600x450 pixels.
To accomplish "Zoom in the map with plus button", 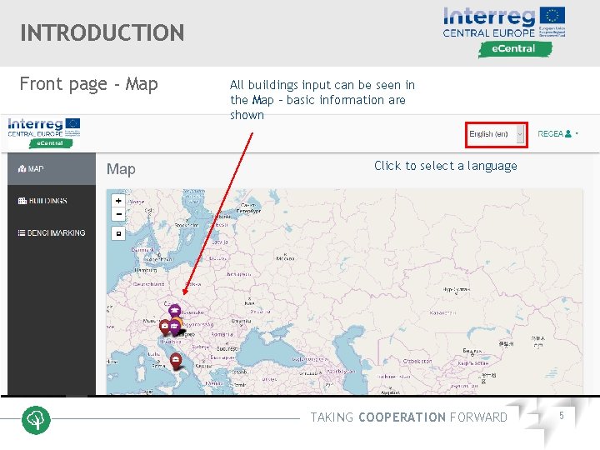I will 118,201.
